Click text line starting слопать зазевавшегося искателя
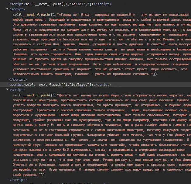 (101, 35)
